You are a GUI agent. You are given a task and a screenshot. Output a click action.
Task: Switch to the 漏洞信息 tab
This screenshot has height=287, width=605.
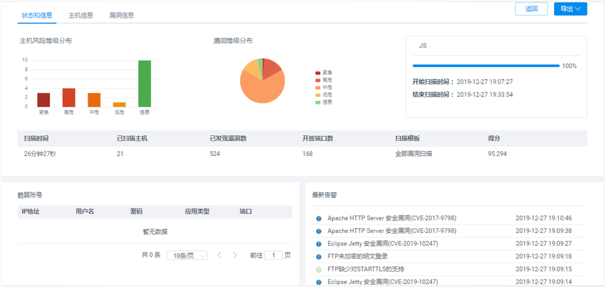point(121,15)
